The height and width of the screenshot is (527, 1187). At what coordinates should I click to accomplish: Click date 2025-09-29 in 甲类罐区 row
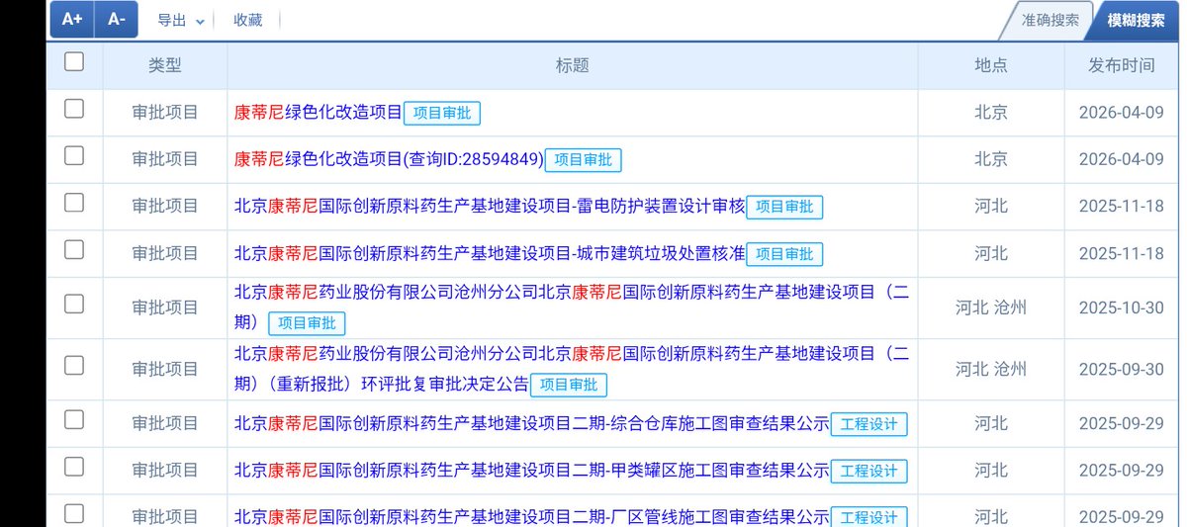click(1122, 471)
